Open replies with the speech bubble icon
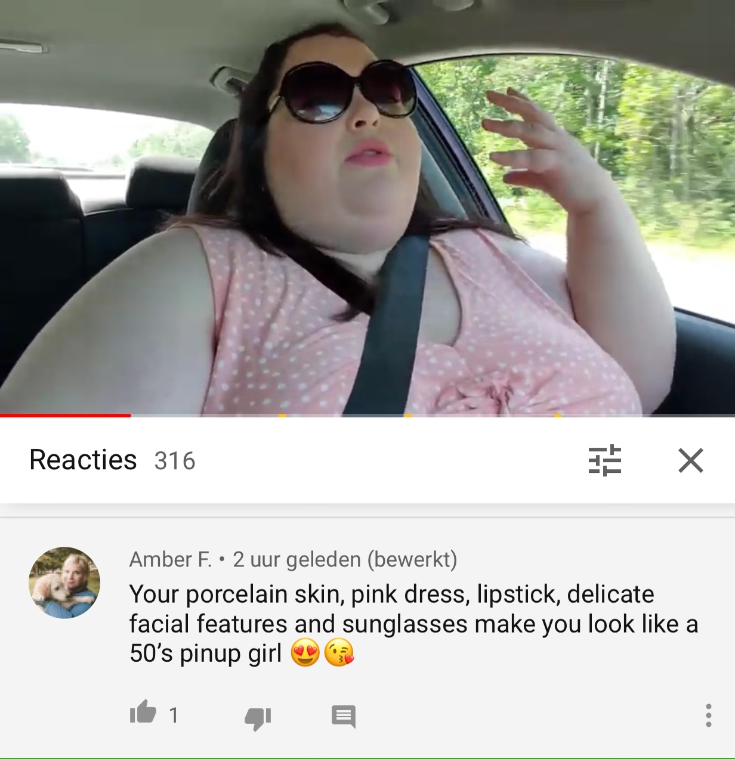The width and height of the screenshot is (735, 759). pos(344,717)
